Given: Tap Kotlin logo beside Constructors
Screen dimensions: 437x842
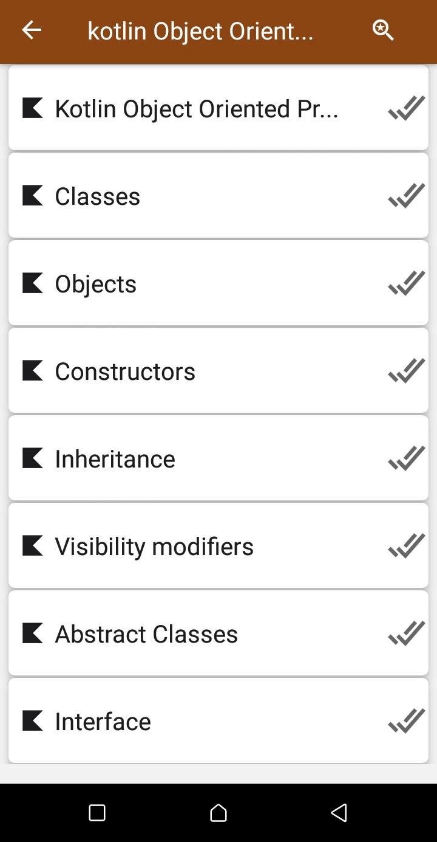Looking at the screenshot, I should pos(33,371).
